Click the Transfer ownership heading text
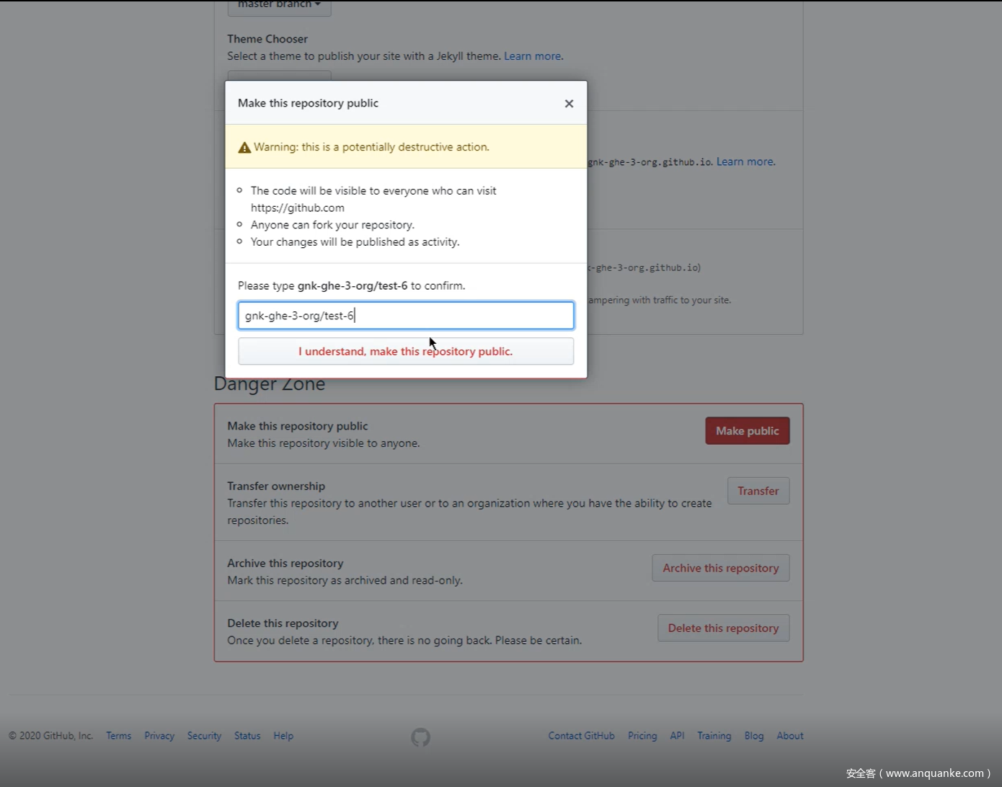The image size is (1002, 787). 276,486
